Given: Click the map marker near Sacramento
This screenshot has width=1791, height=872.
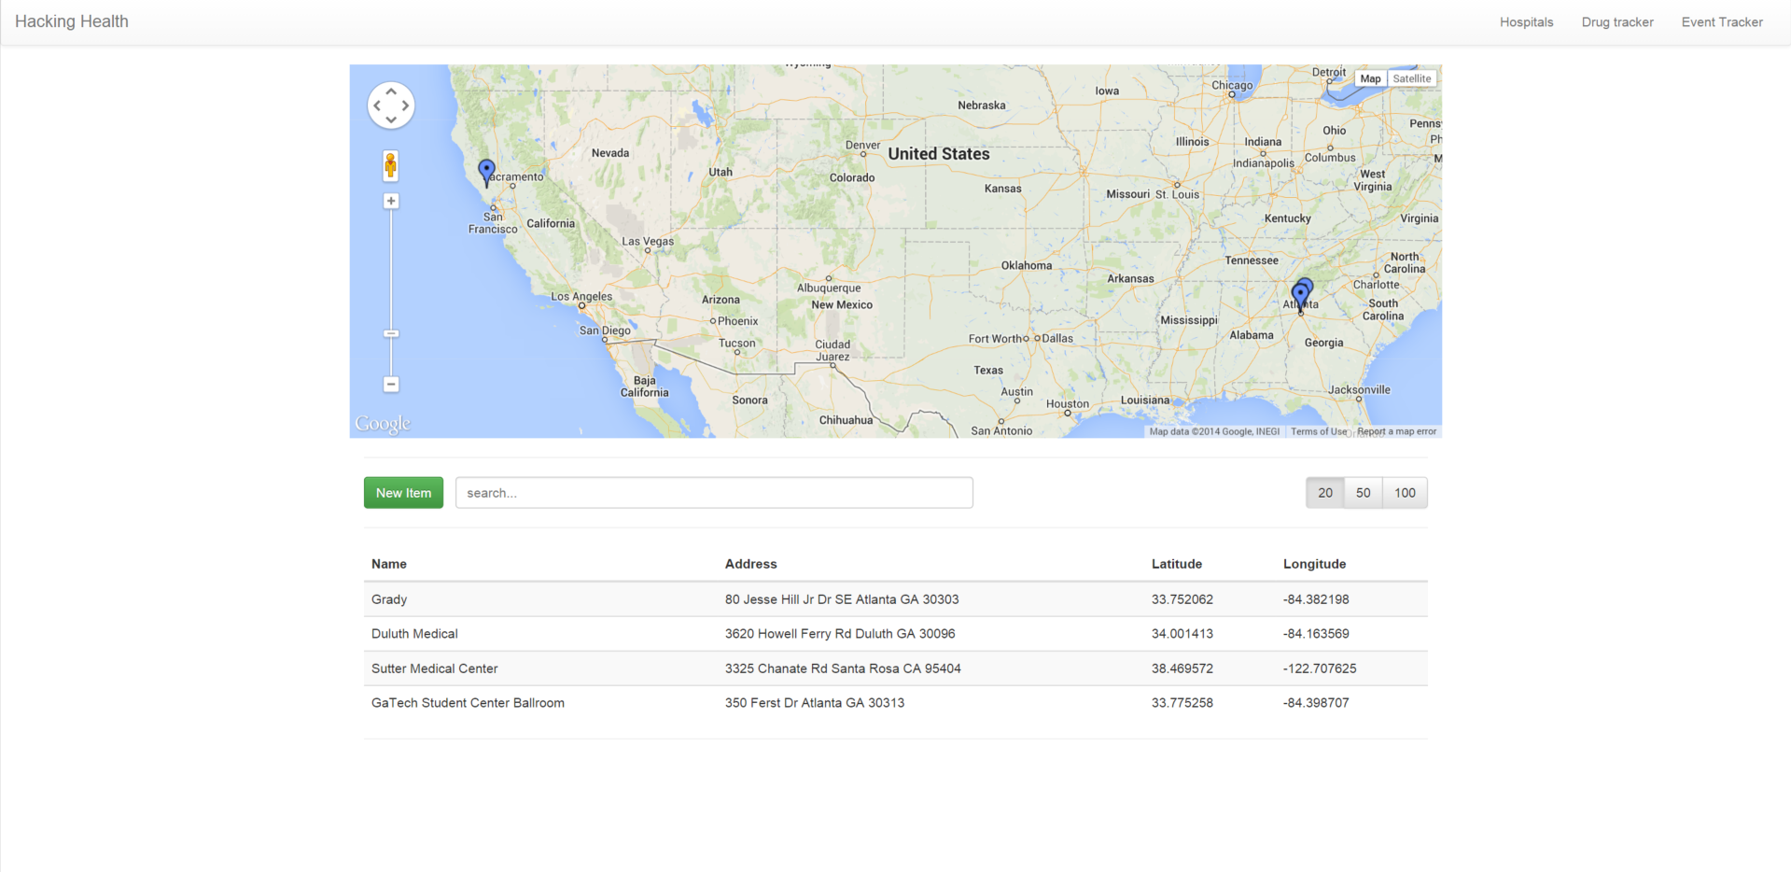Looking at the screenshot, I should point(486,172).
